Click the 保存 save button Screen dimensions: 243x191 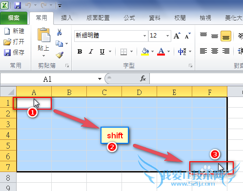(x=14, y=53)
